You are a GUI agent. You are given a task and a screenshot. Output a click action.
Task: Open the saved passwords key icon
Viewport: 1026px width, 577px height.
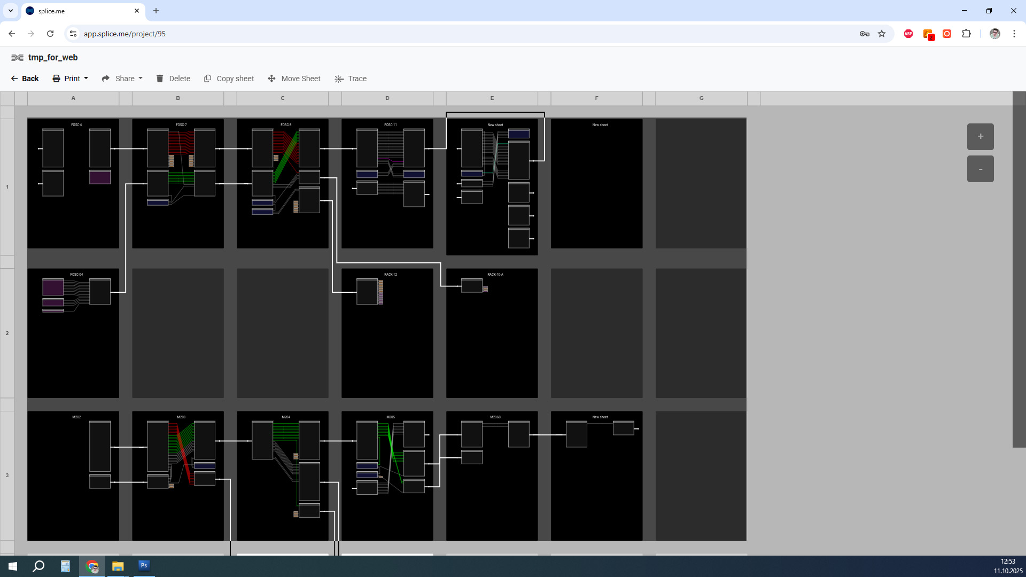coord(865,34)
